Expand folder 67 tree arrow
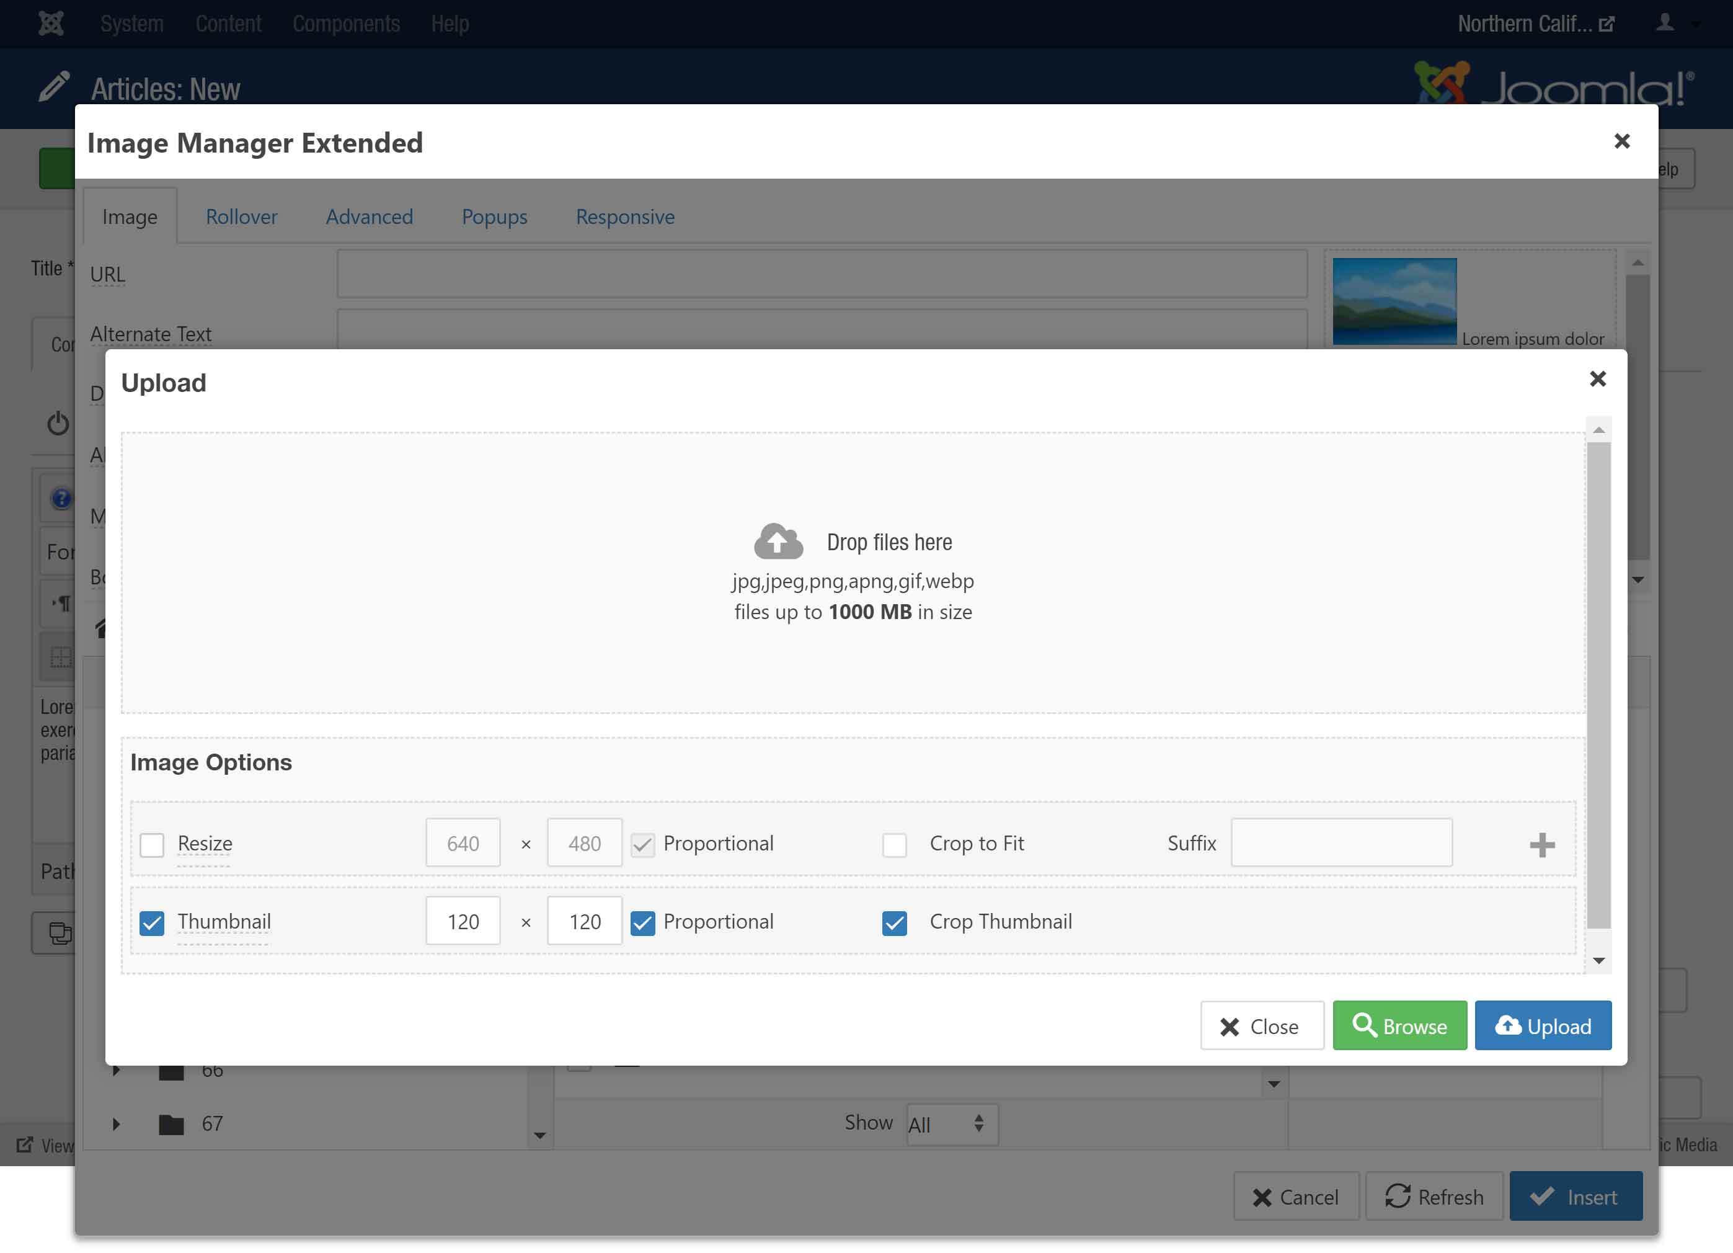 point(116,1124)
